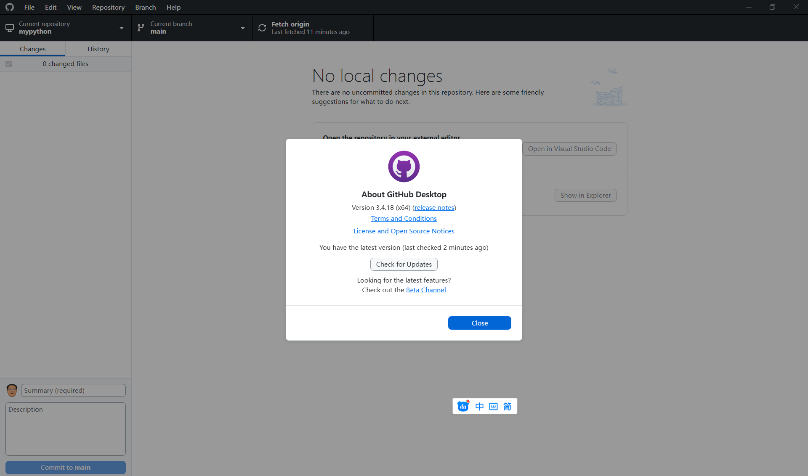Viewport: 808px width, 476px height.
Task: Open License and Open Source Notices link
Action: (404, 231)
